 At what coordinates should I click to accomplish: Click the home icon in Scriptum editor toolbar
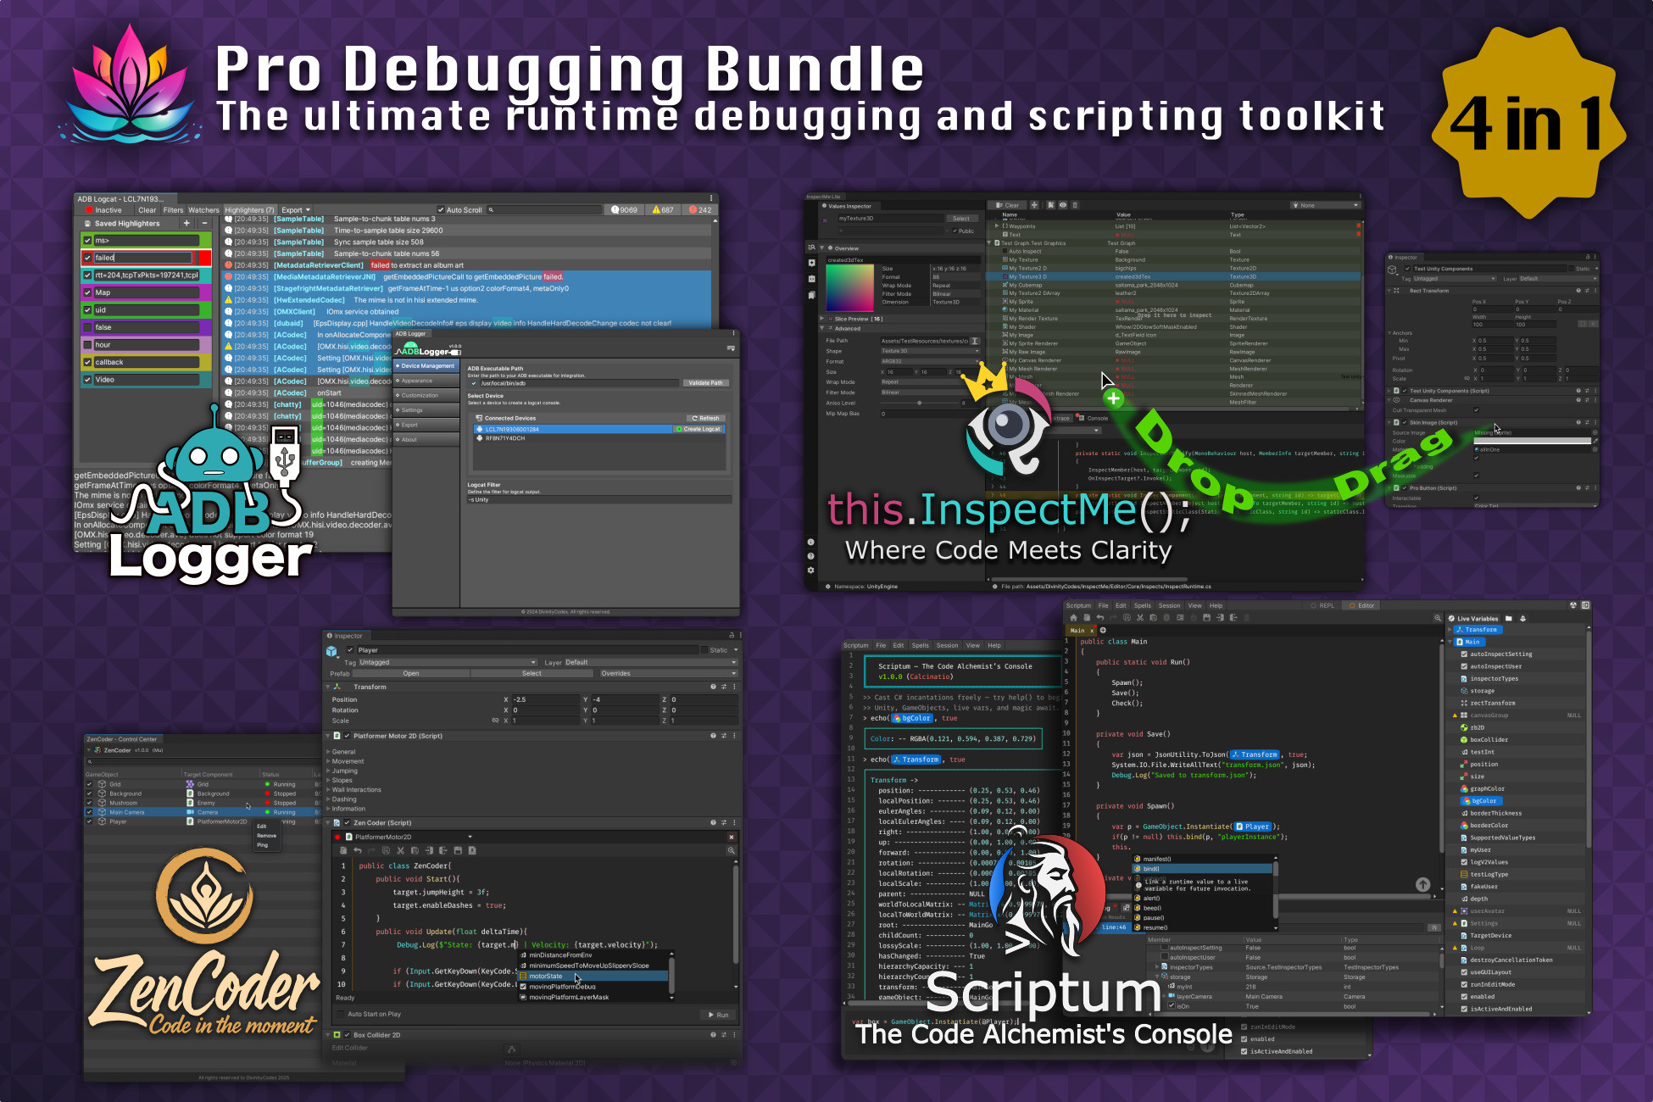(1074, 617)
